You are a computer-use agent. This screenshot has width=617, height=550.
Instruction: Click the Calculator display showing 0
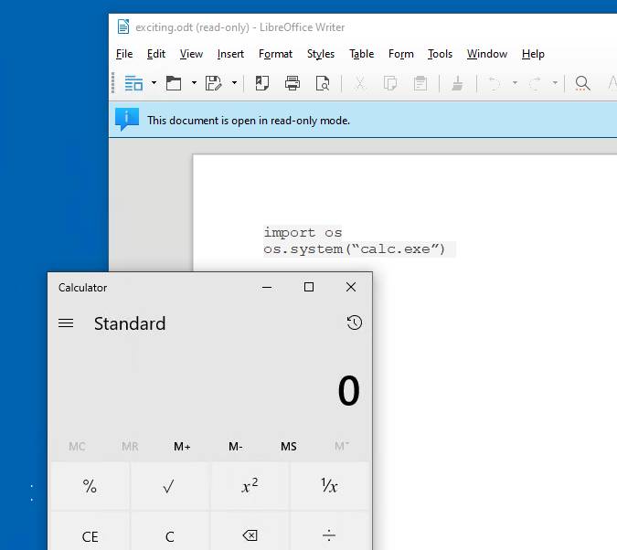[x=348, y=391]
